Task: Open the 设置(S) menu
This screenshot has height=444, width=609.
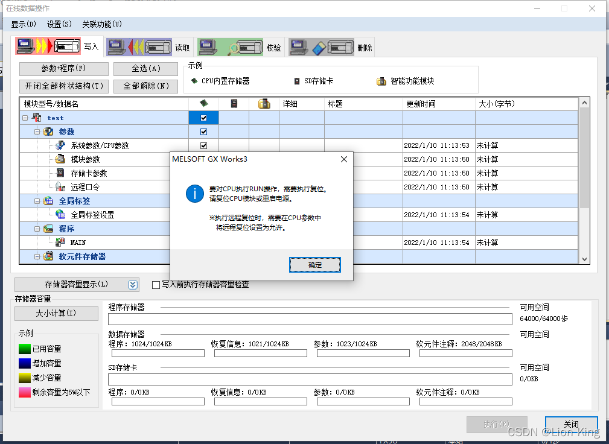Action: click(x=59, y=24)
